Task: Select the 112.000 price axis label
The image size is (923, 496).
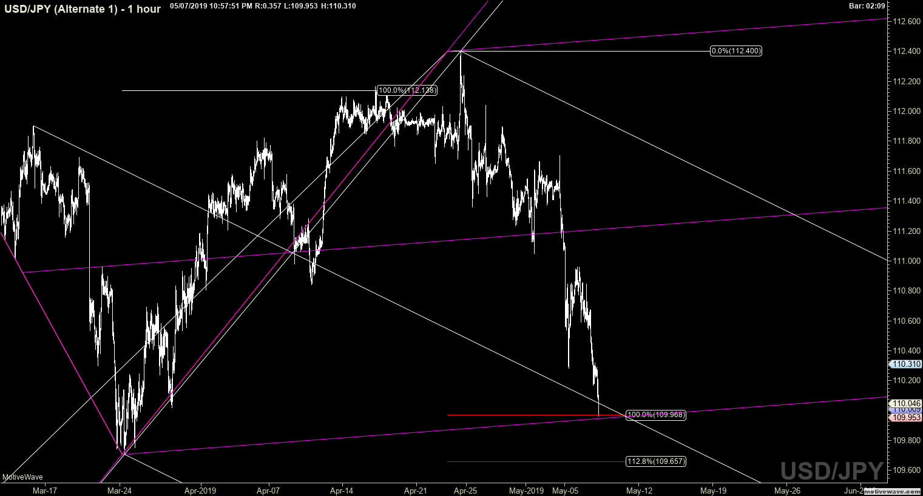Action: (x=907, y=111)
